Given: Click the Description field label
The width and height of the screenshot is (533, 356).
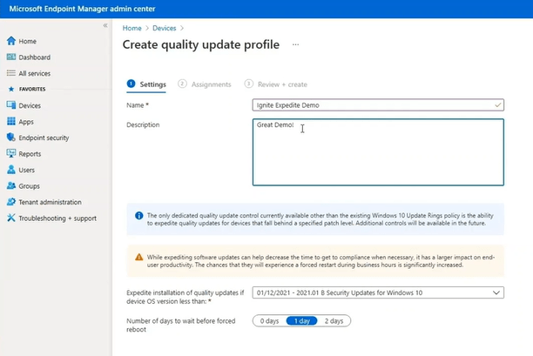Looking at the screenshot, I should [x=143, y=124].
